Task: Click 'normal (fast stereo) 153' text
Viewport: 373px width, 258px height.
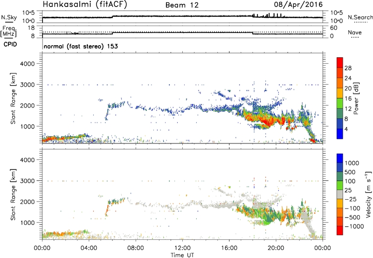Action: tap(81, 46)
